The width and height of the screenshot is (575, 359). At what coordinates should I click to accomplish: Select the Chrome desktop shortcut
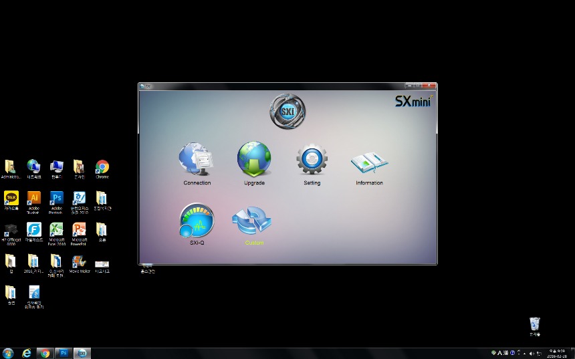click(102, 169)
